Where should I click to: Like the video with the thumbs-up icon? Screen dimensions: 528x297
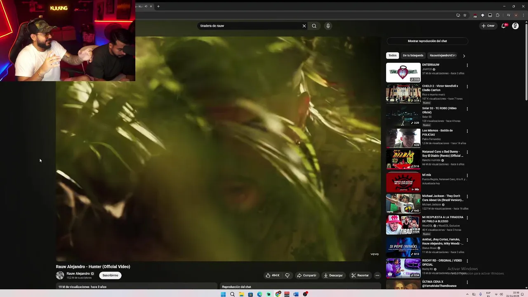coord(272,275)
